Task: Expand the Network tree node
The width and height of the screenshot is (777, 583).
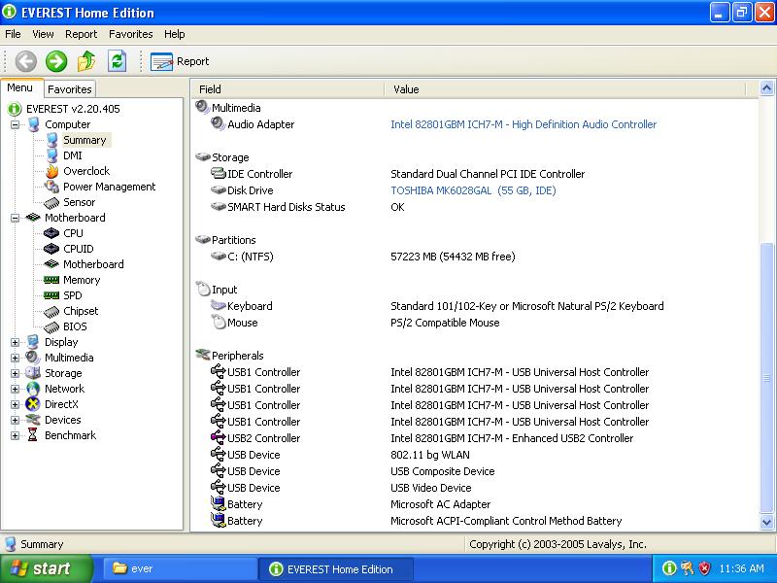Action: pyautogui.click(x=16, y=389)
